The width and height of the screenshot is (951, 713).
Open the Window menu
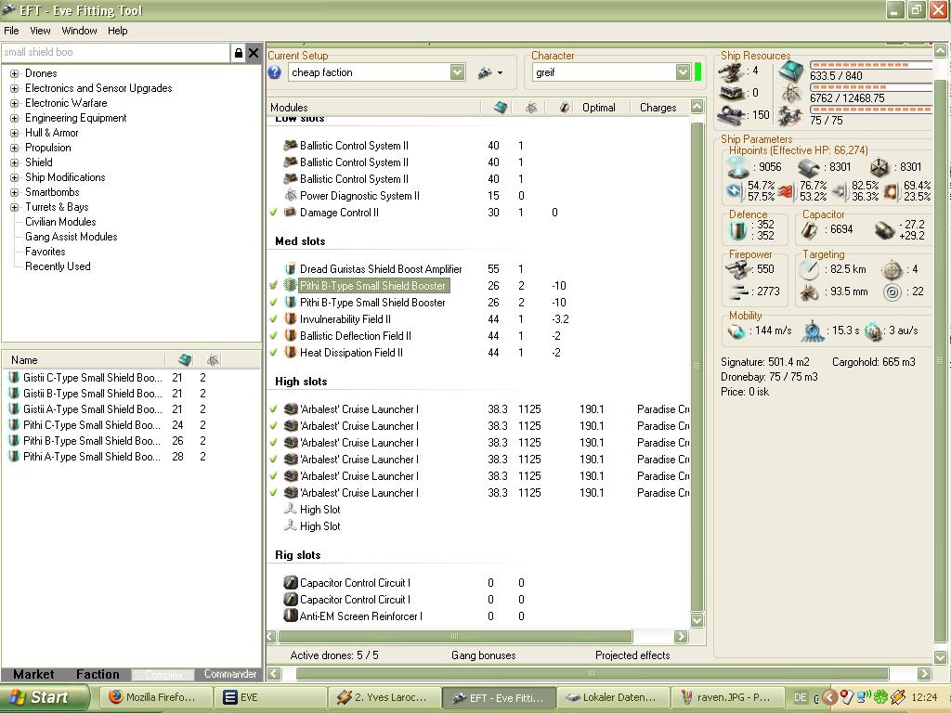(79, 31)
